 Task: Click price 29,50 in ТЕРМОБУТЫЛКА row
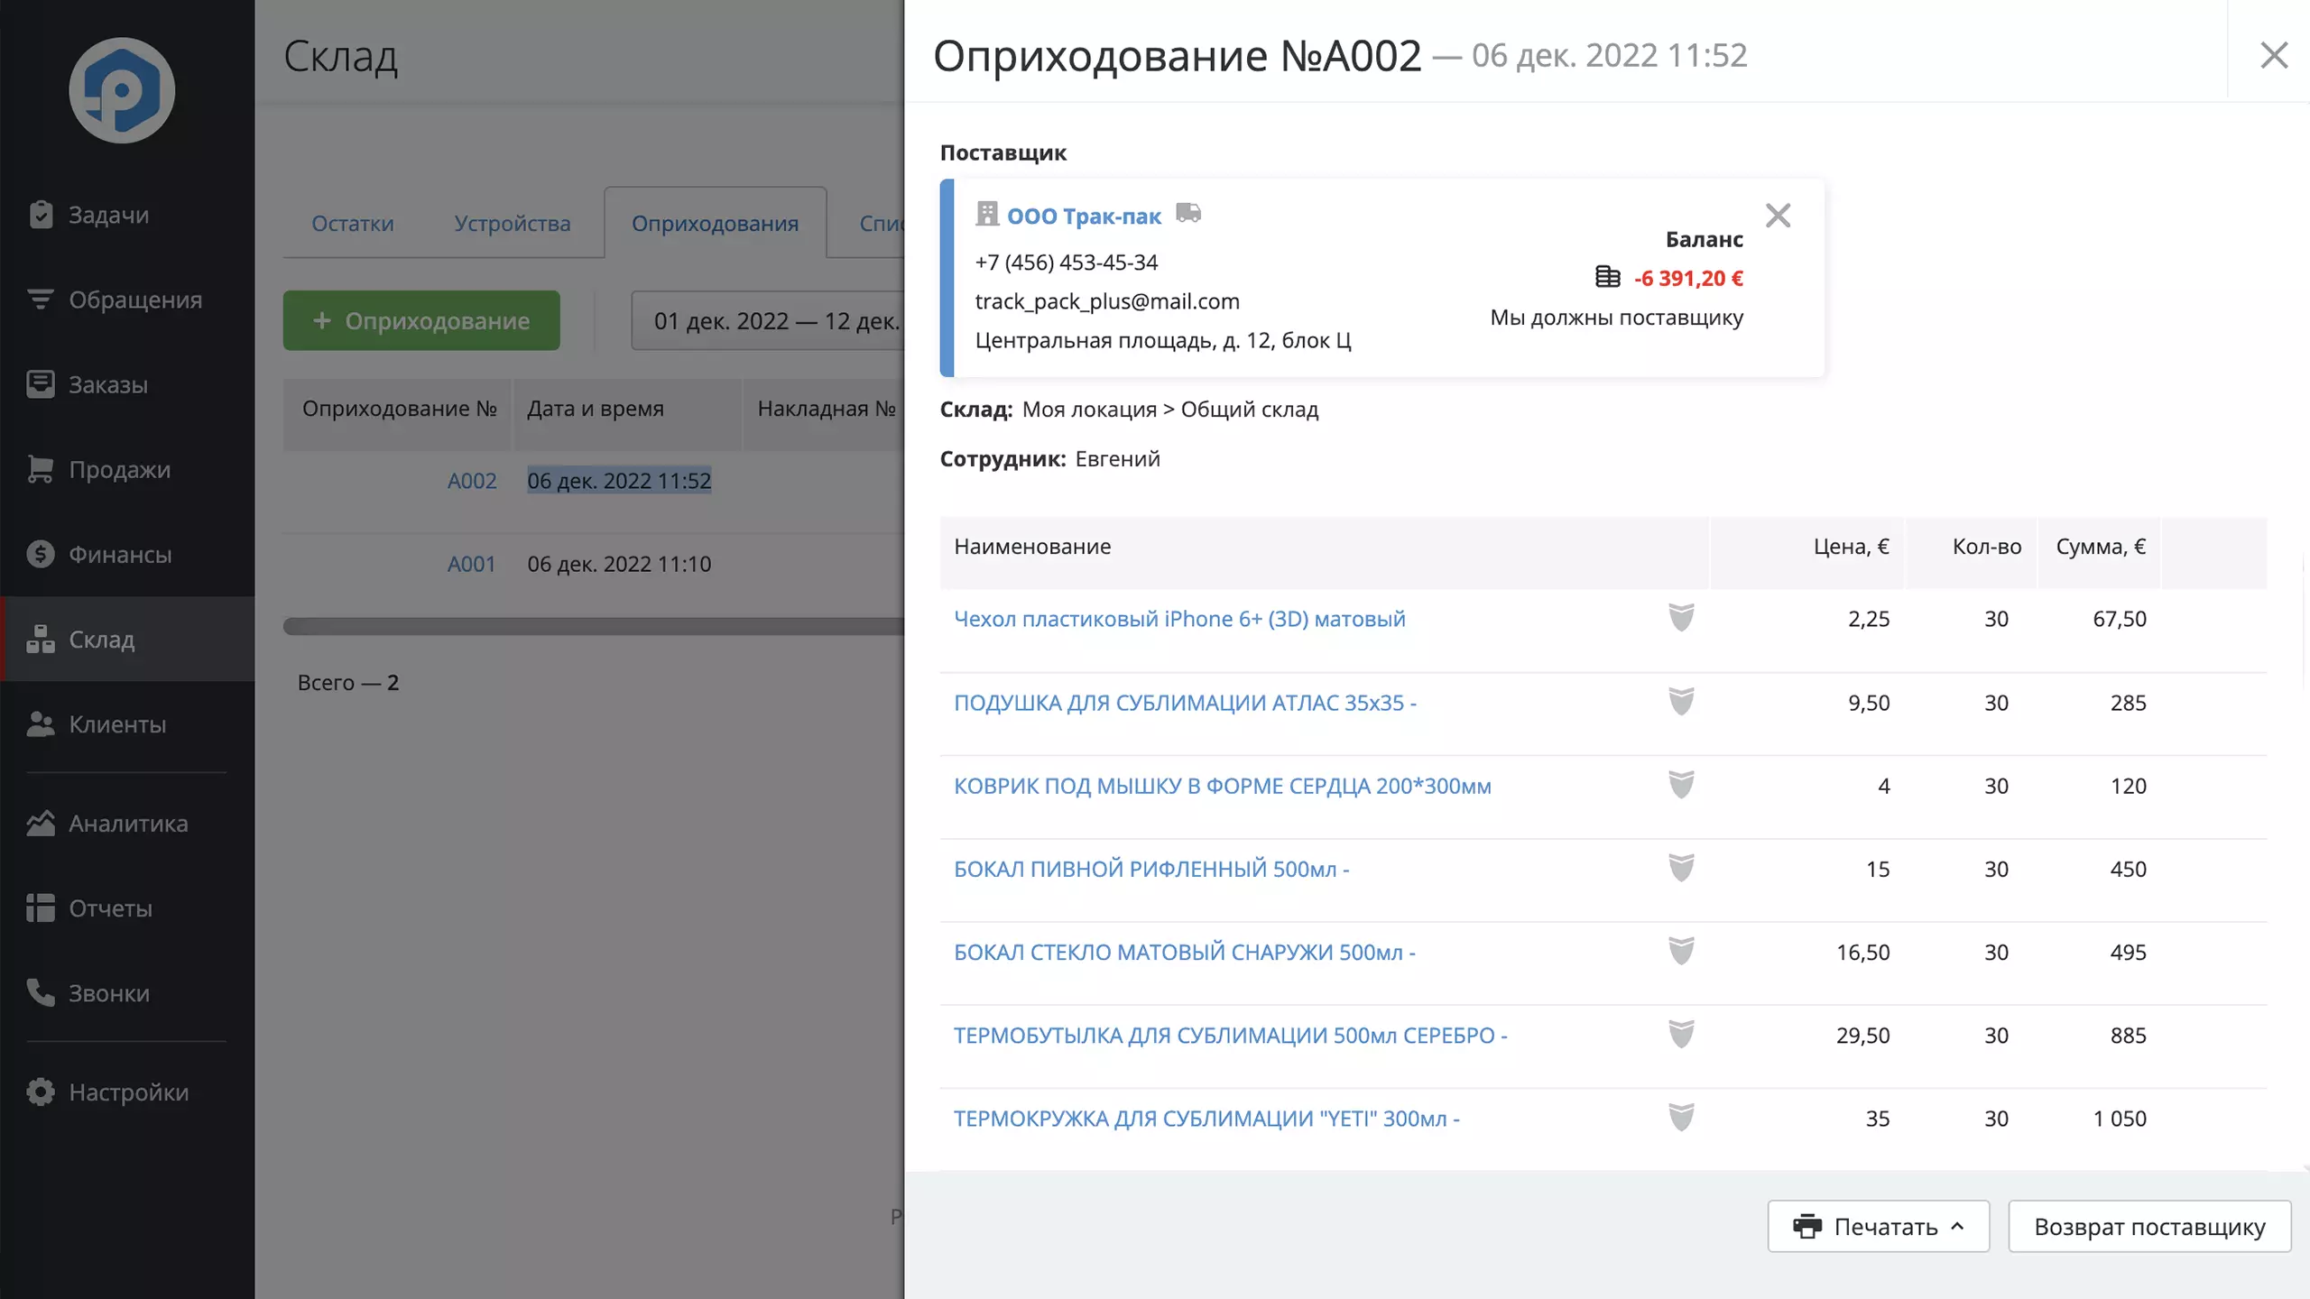point(1862,1036)
